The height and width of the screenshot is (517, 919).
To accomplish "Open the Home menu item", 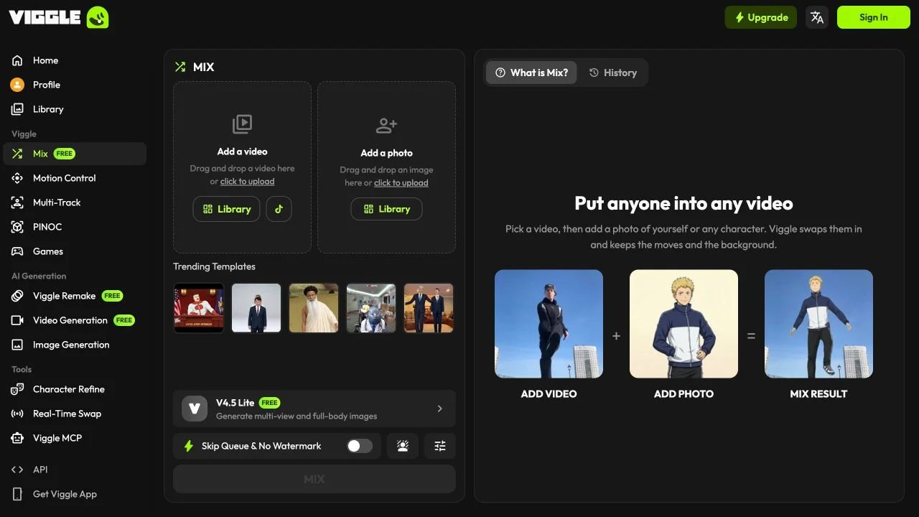I will pyautogui.click(x=75, y=60).
